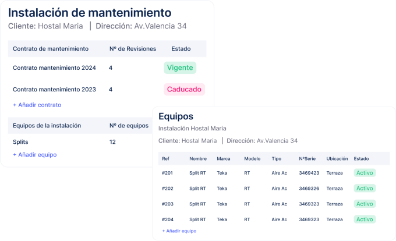Click the 'Instalación de mantenimiento' title

[90, 13]
